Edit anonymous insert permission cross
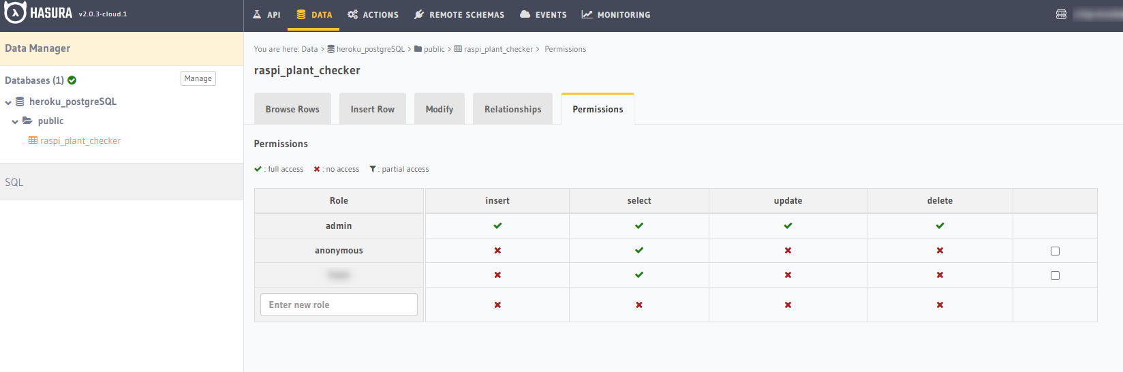The width and height of the screenshot is (1123, 372). 497,250
